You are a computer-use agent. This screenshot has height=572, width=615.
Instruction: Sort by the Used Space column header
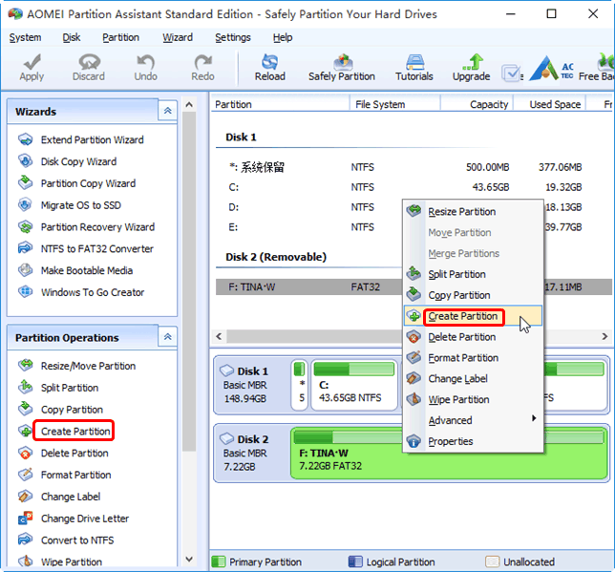pos(549,104)
